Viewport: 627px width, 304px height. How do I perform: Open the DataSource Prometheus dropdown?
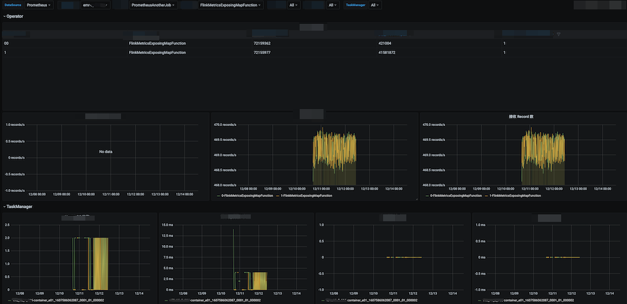39,5
